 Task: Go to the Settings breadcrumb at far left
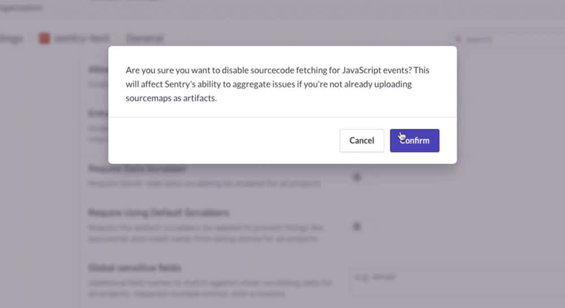[x=11, y=38]
